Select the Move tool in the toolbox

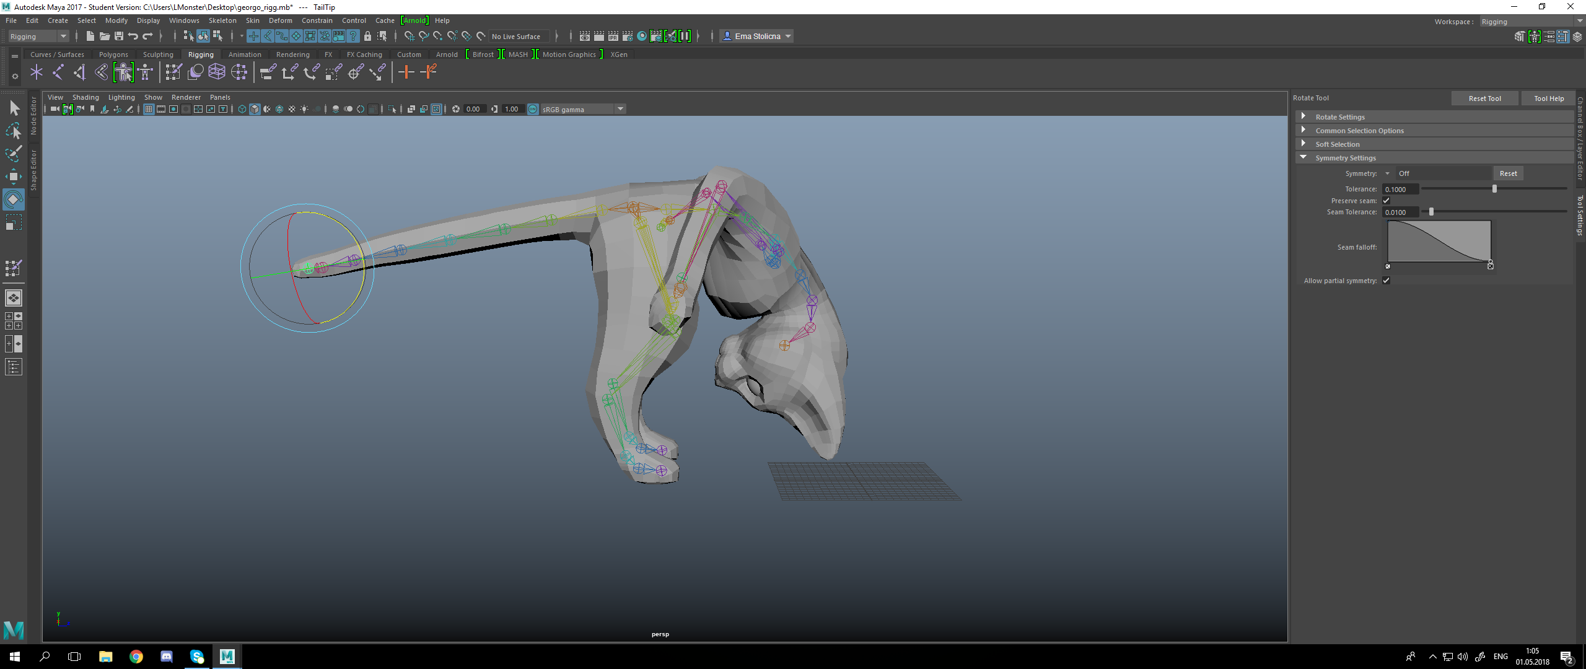[x=13, y=177]
